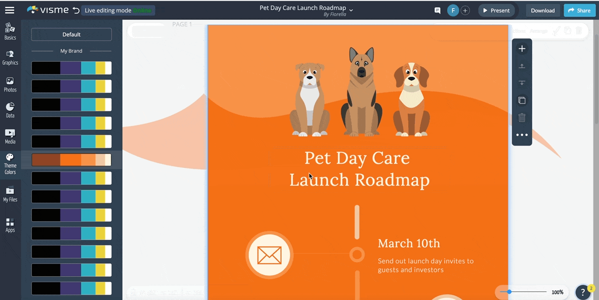599x300 pixels.
Task: Click the Present button
Action: tap(496, 10)
